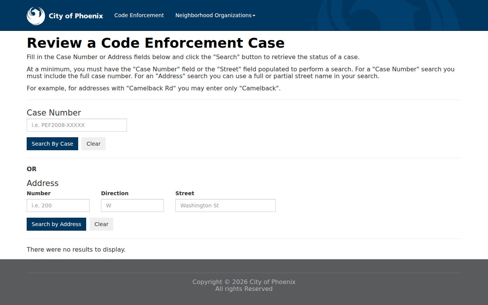Click the "Review a Code Enforcement Case" heading

pos(156,43)
